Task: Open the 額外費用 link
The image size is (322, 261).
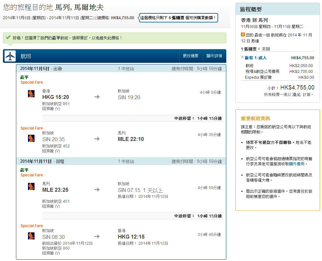Action: pyautogui.click(x=298, y=164)
